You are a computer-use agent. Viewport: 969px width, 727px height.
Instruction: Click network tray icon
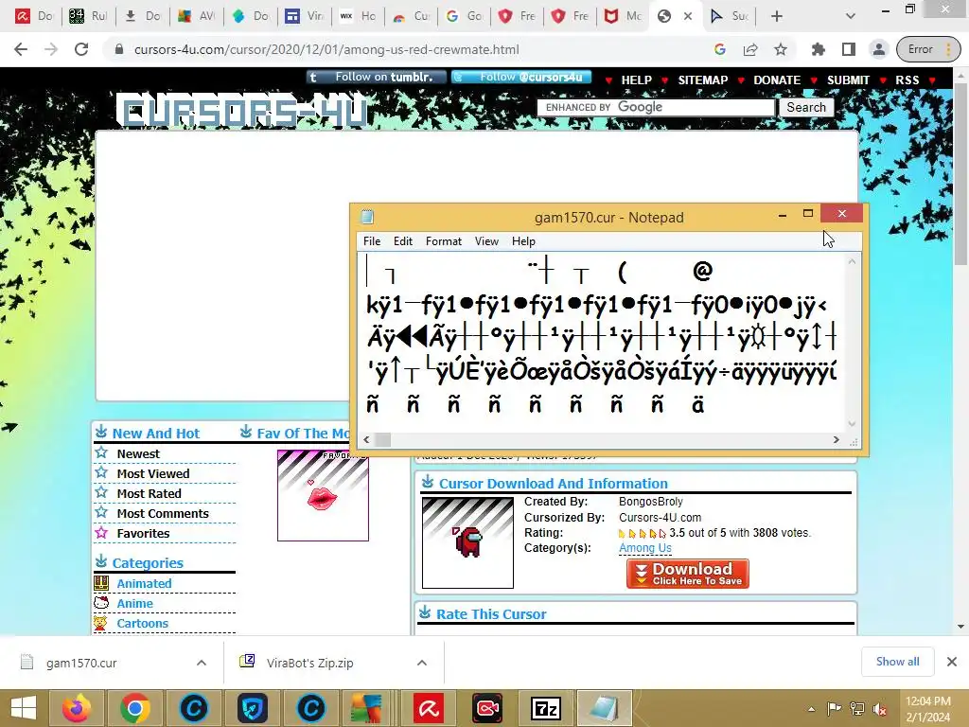pyautogui.click(x=857, y=709)
